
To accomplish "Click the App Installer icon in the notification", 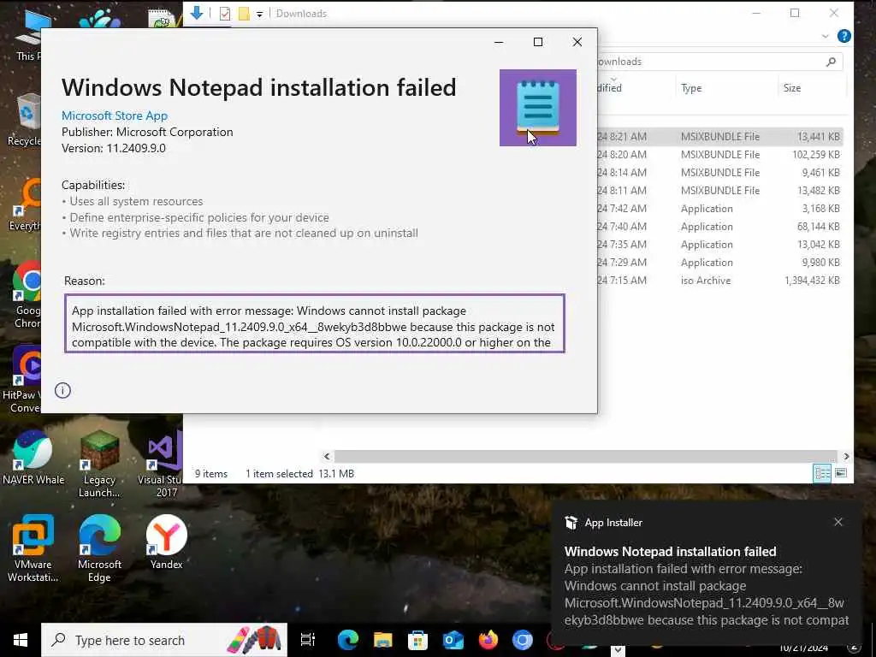I will point(571,523).
